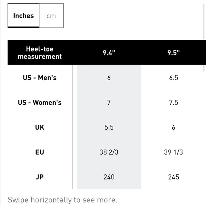Click the Heel-toe measurement header cell

pos(40,53)
